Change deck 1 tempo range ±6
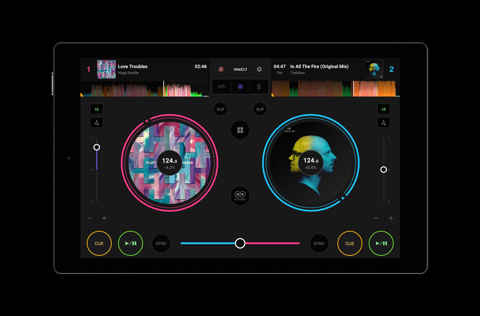Screen dimensions: 480x316 point(97,109)
